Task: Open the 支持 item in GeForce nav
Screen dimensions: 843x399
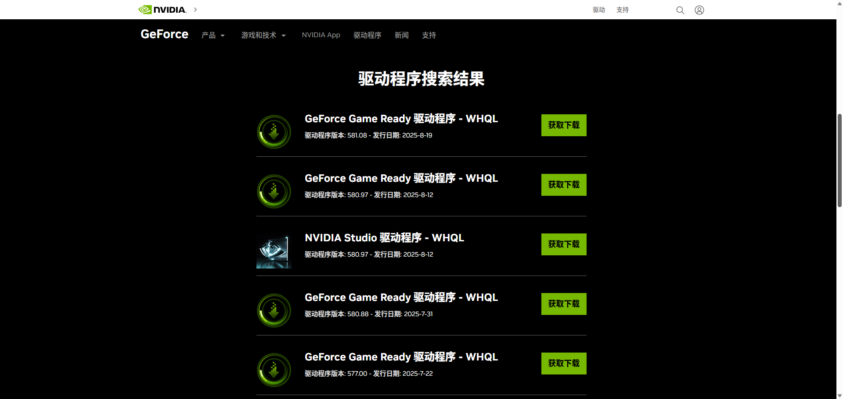Action: click(x=429, y=35)
